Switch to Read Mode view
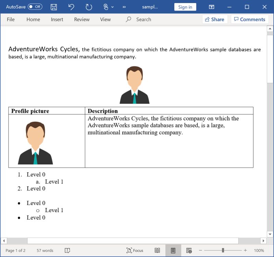 pyautogui.click(x=157, y=250)
